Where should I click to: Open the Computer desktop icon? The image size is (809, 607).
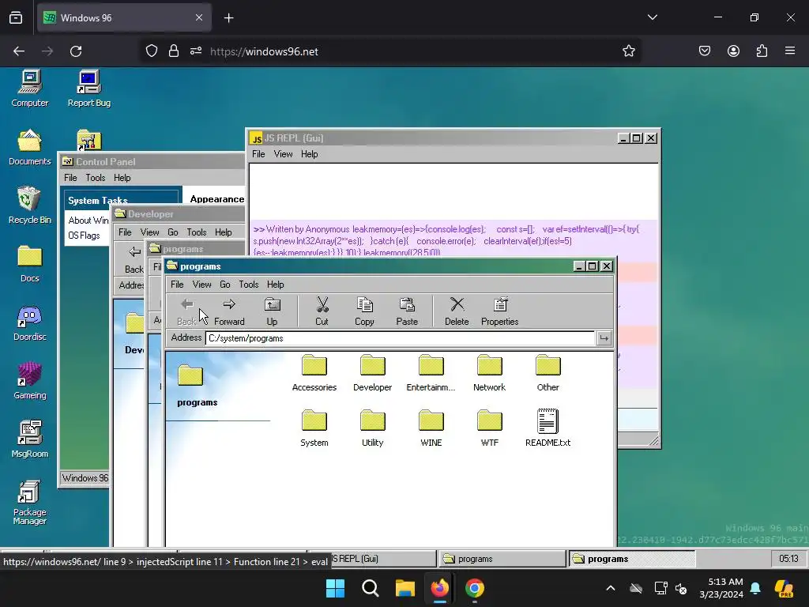point(30,89)
